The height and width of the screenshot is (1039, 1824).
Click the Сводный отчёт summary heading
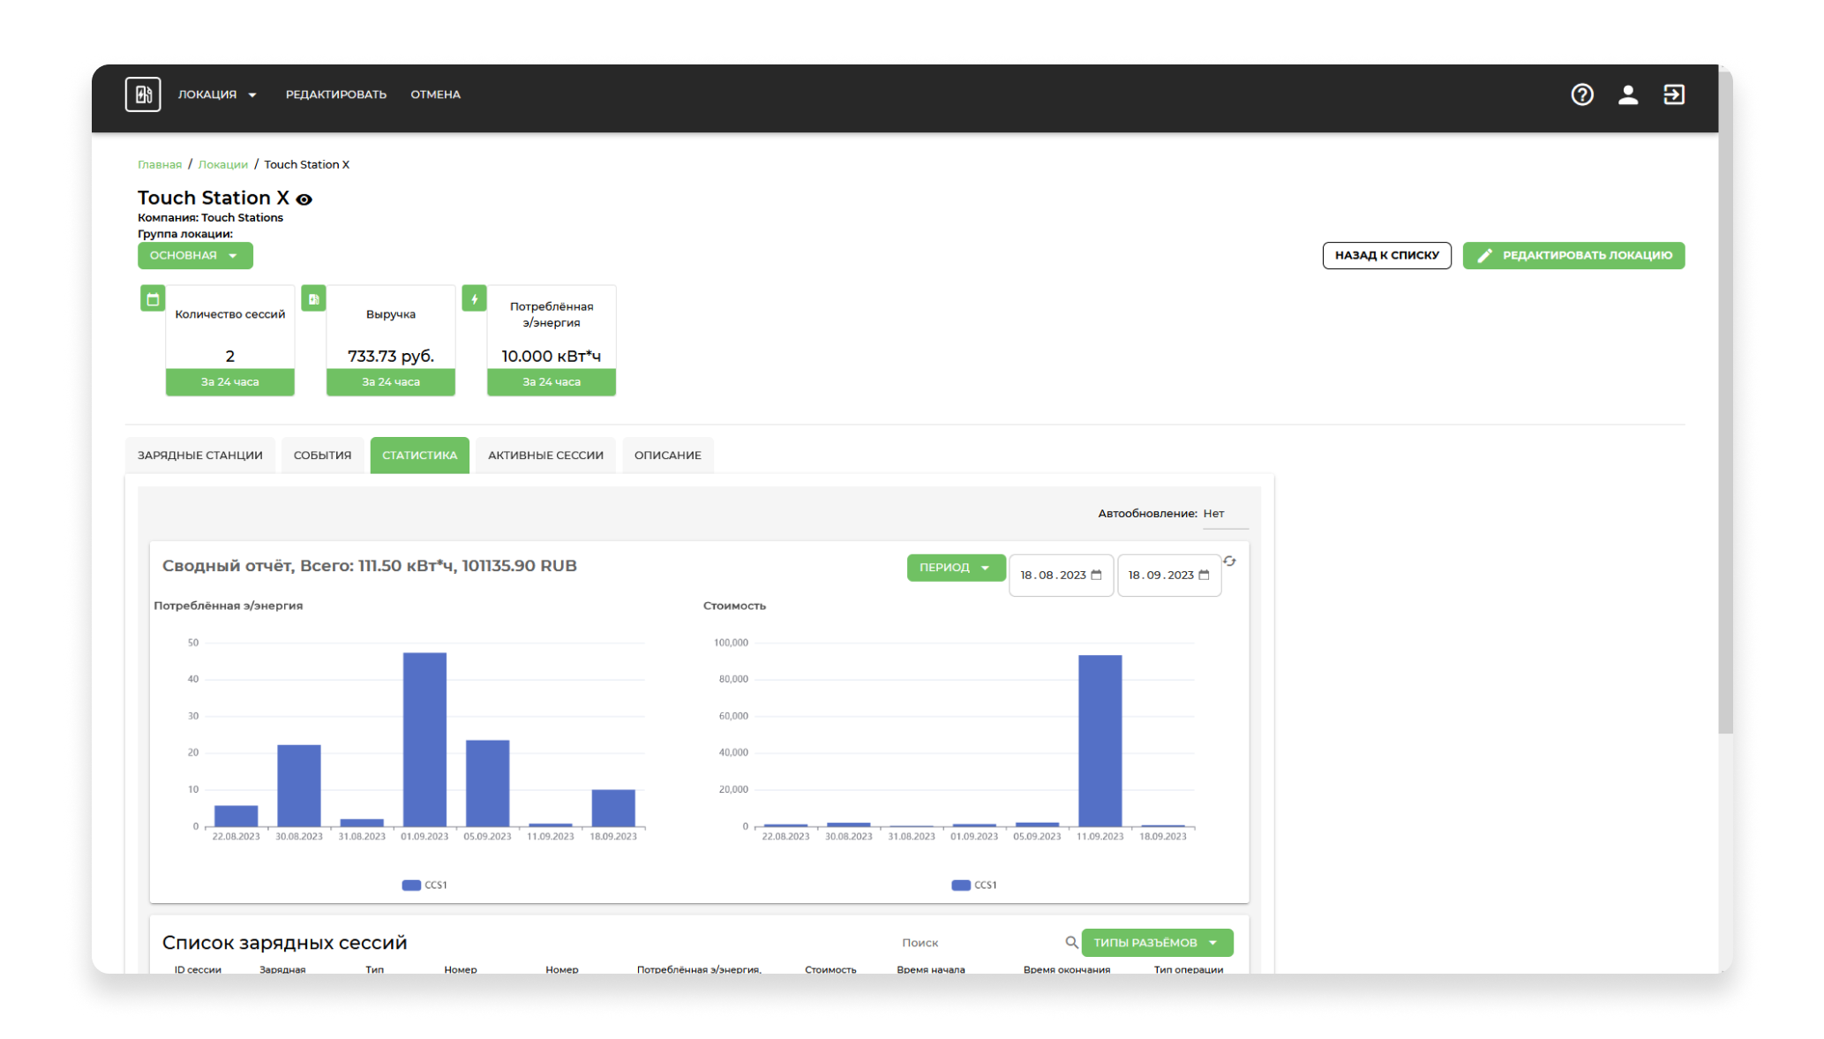tap(369, 566)
